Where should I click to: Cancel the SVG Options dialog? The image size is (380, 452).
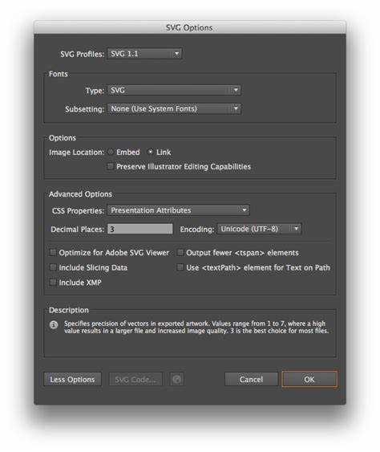point(251,380)
